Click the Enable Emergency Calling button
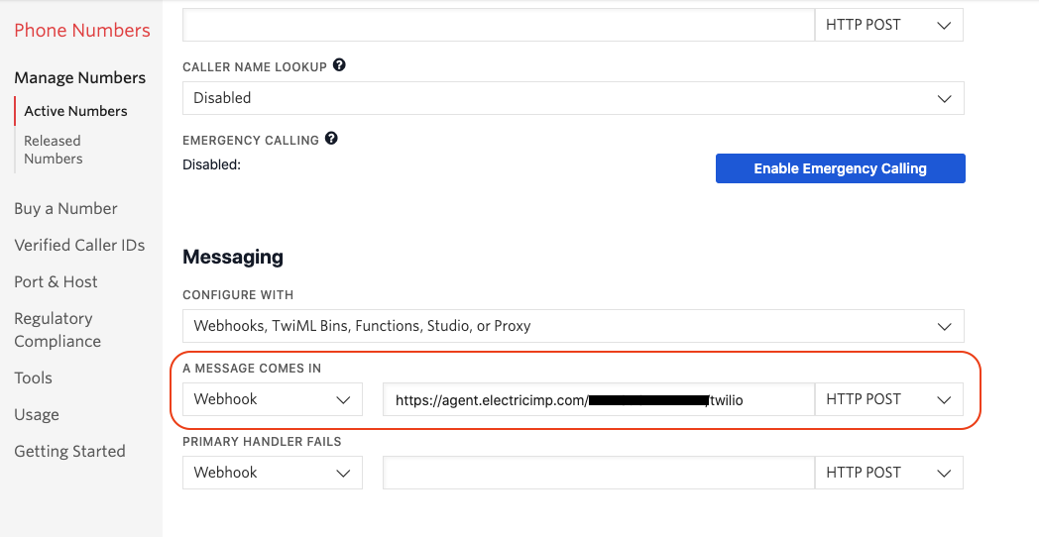 [x=840, y=168]
